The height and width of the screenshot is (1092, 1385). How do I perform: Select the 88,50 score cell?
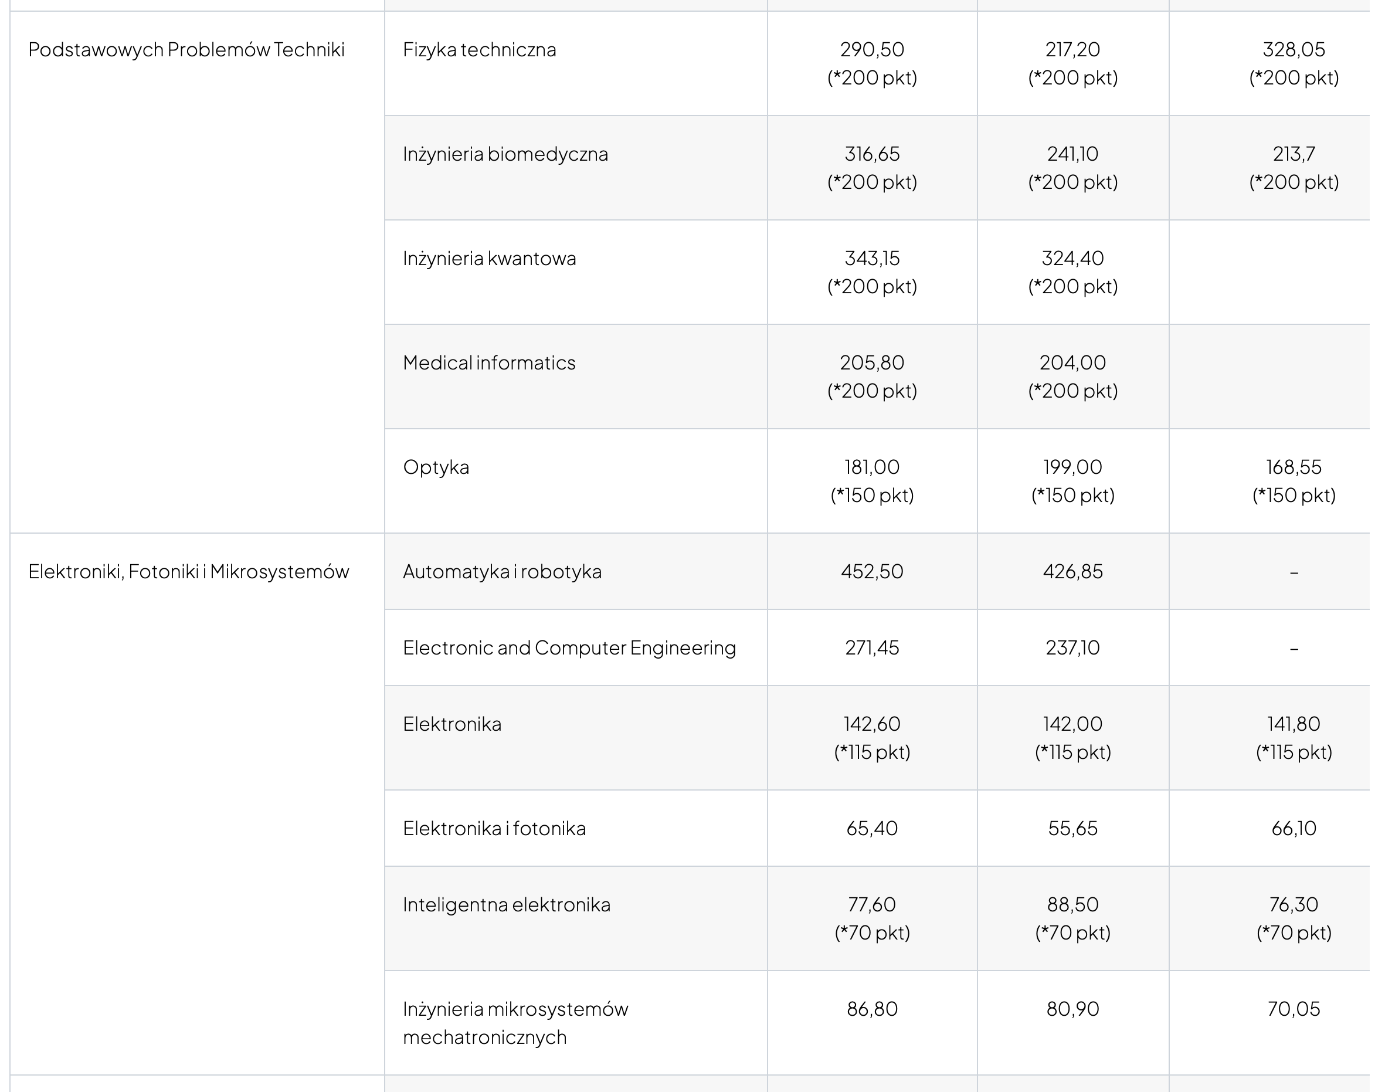click(1072, 905)
